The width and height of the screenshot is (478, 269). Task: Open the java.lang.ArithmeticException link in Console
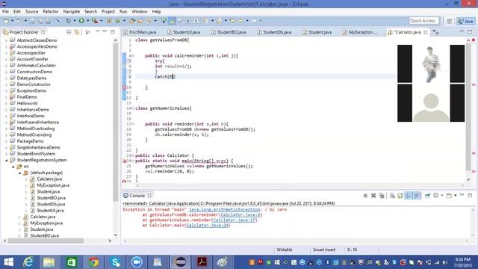224,209
